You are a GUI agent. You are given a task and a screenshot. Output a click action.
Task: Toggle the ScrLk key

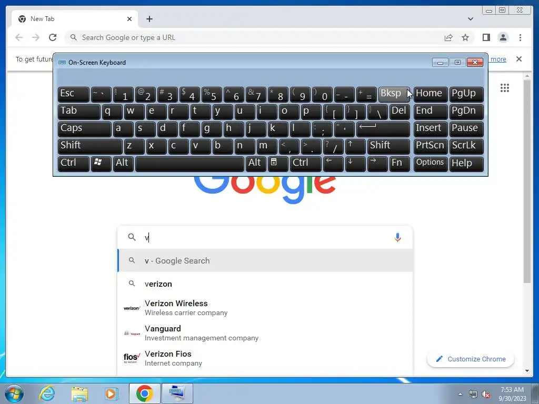(466, 146)
